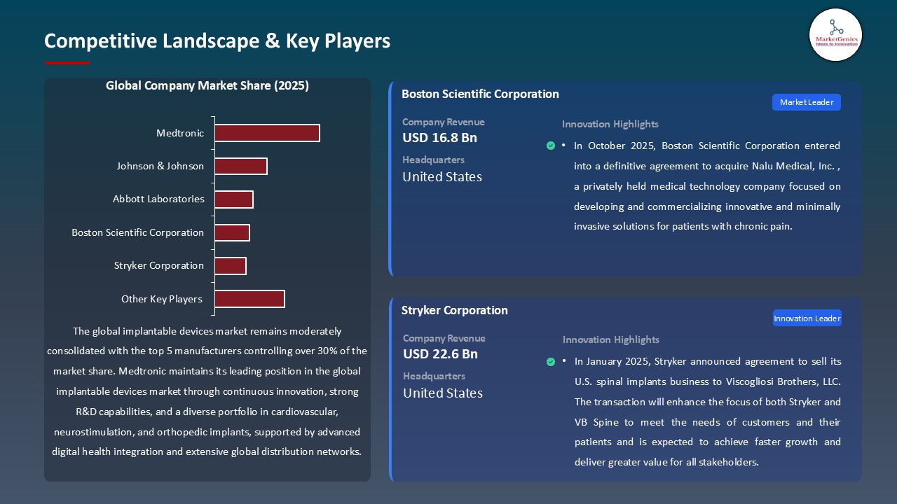Select the Other Key Players bar
This screenshot has height=504, width=897.
[249, 298]
